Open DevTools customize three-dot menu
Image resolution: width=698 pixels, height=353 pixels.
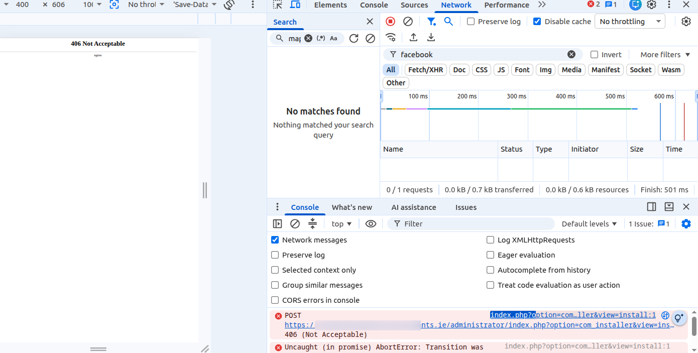669,5
